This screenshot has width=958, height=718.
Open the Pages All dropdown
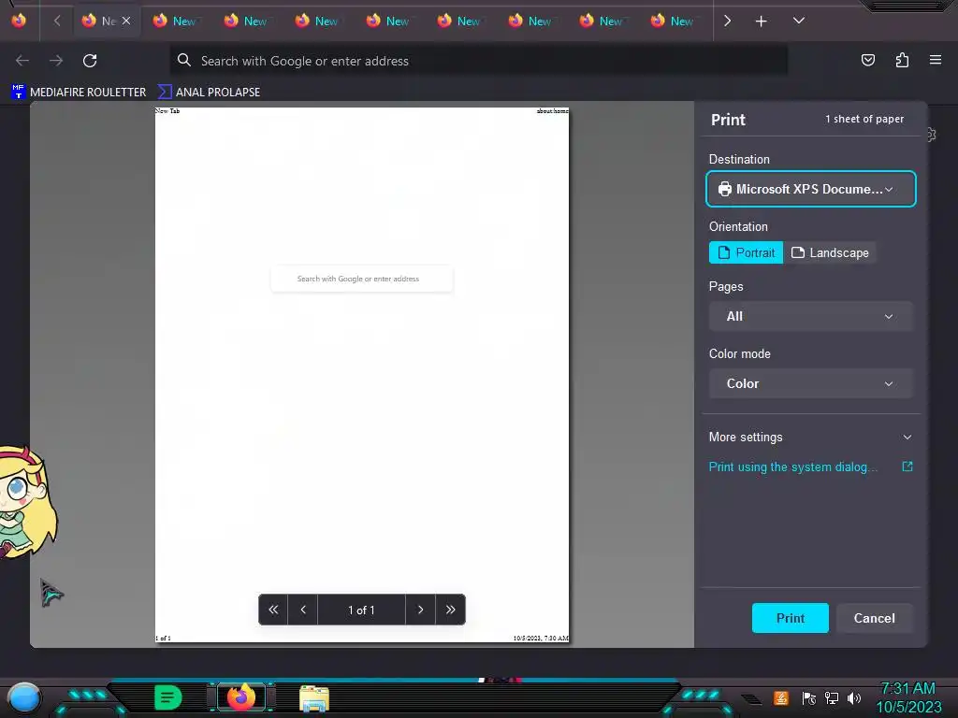(x=811, y=316)
